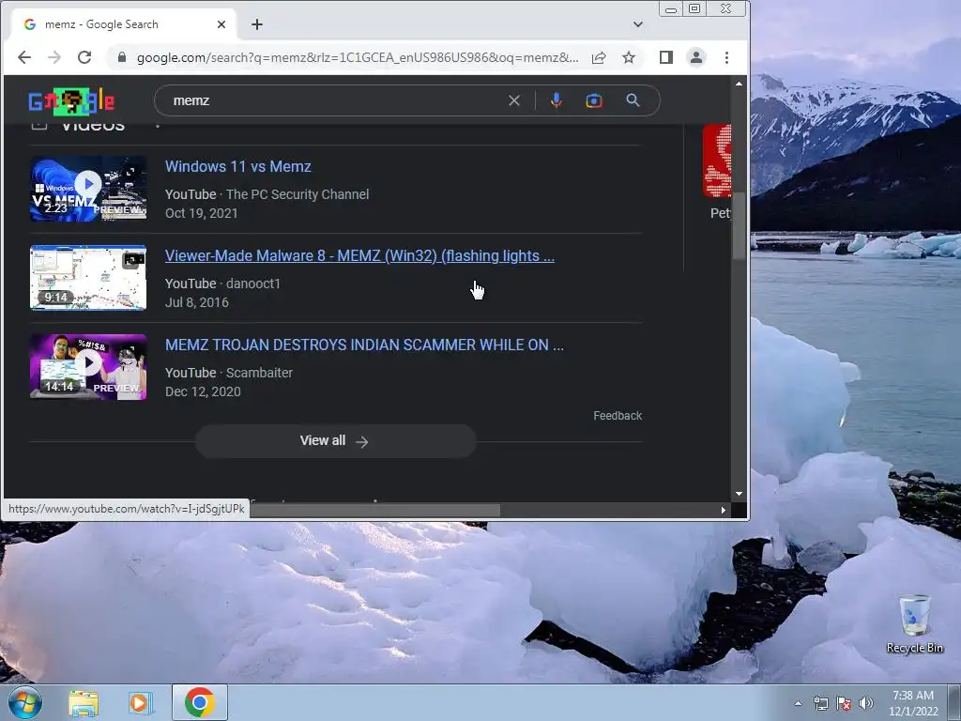Click the Google doodle logo

tap(71, 101)
